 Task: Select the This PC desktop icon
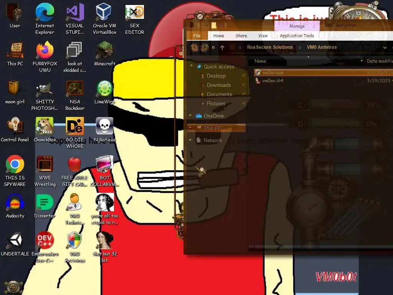coord(15,54)
